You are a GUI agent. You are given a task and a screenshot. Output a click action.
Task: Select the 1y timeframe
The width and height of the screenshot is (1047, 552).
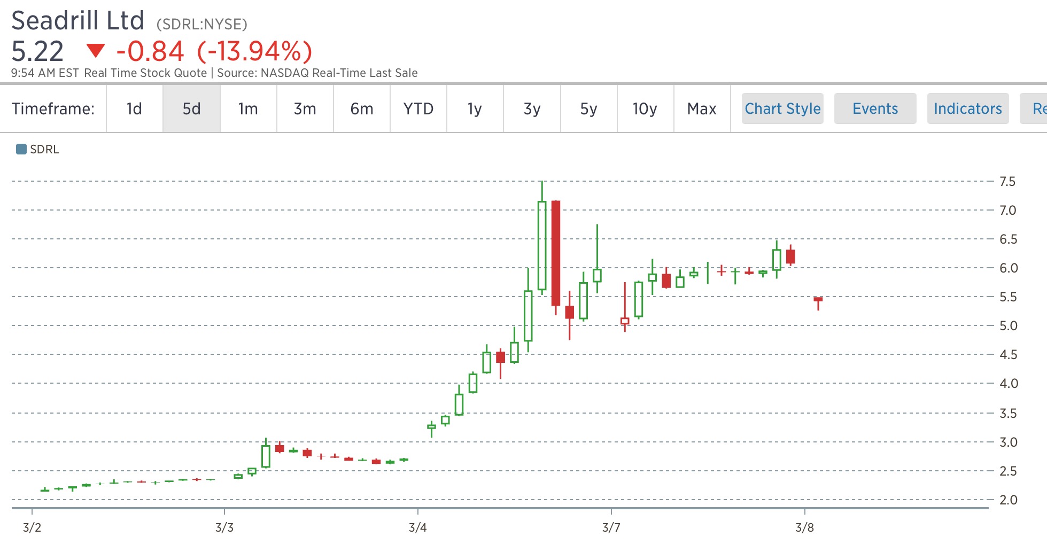pos(475,108)
